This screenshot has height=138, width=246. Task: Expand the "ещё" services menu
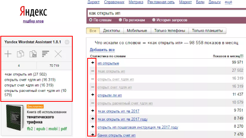click(x=228, y=2)
